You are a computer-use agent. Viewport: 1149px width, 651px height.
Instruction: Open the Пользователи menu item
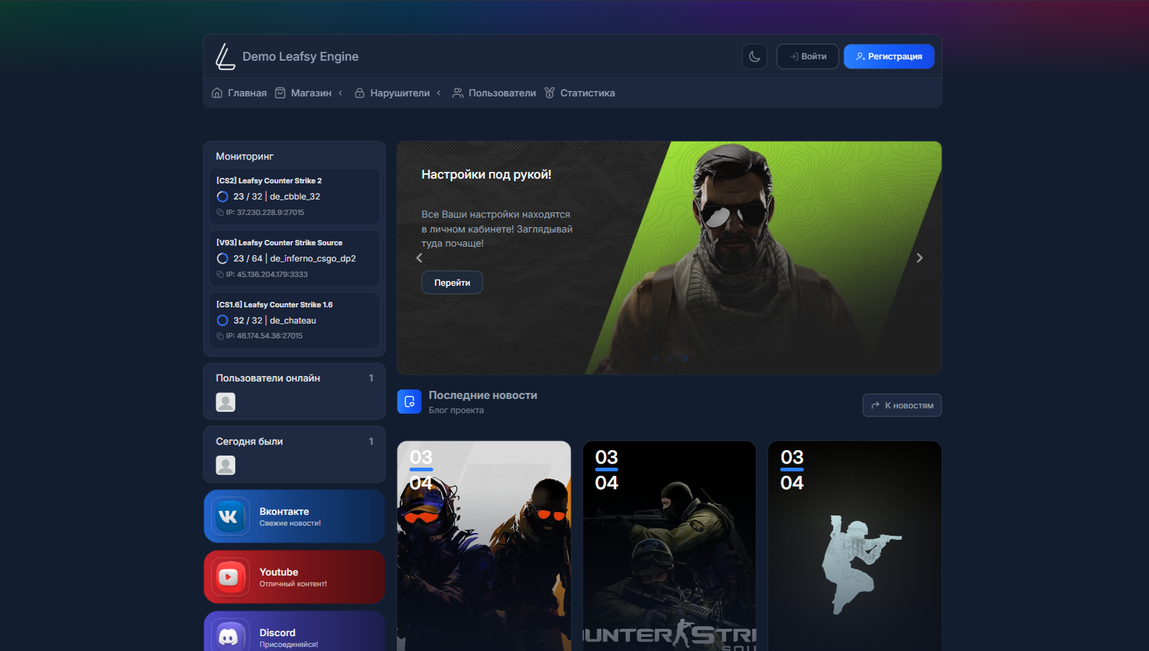click(494, 93)
